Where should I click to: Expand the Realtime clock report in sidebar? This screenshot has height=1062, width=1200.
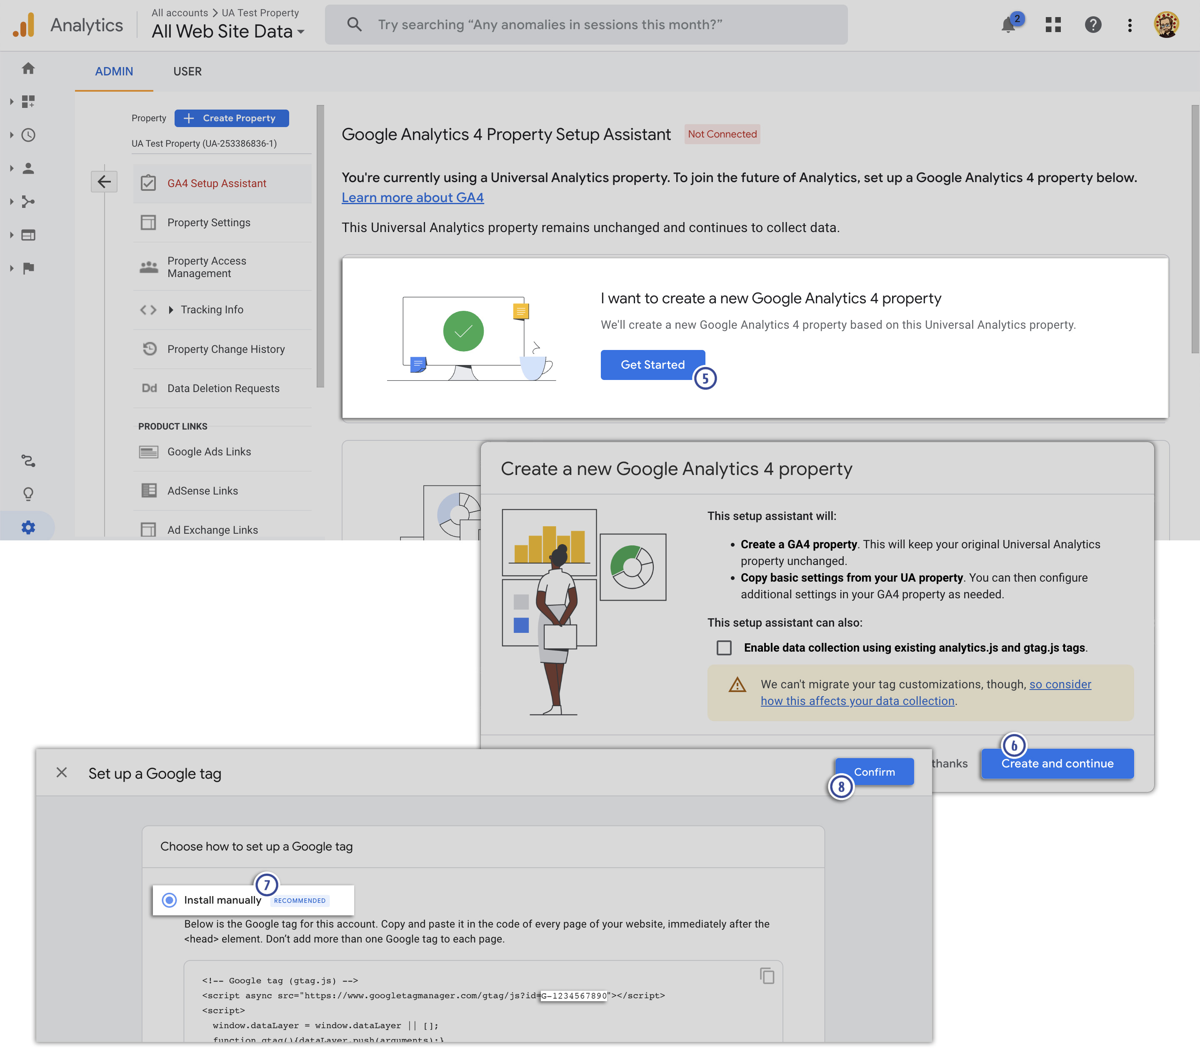[27, 135]
